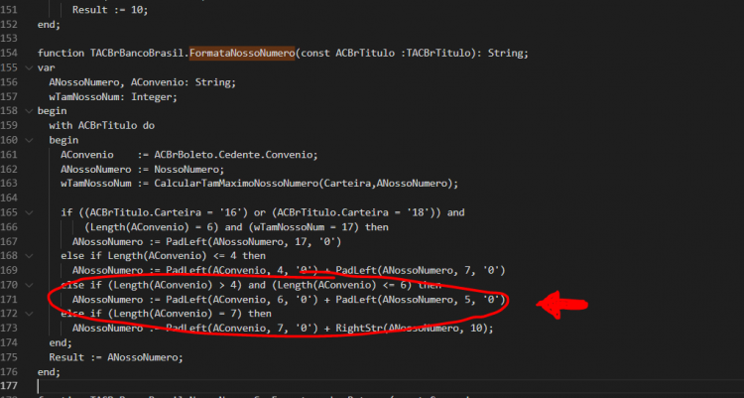Screen dimensions: 744x398
Task: Click TACBrBancoBrasil in the function declaration
Action: point(137,54)
